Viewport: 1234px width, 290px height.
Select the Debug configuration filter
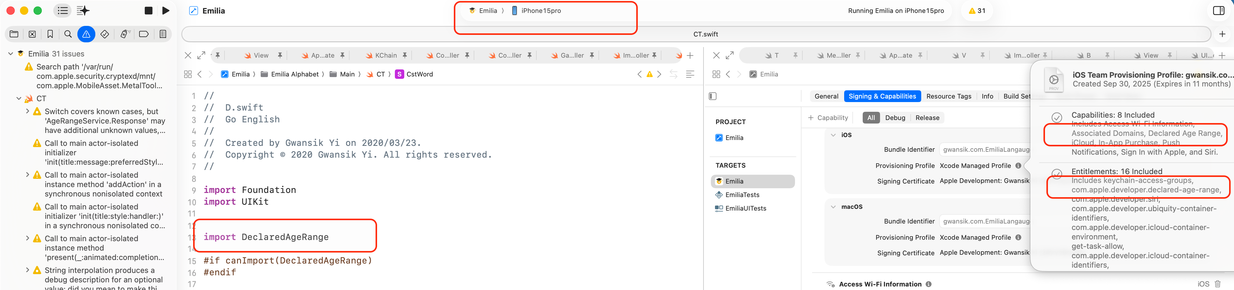[x=895, y=118]
